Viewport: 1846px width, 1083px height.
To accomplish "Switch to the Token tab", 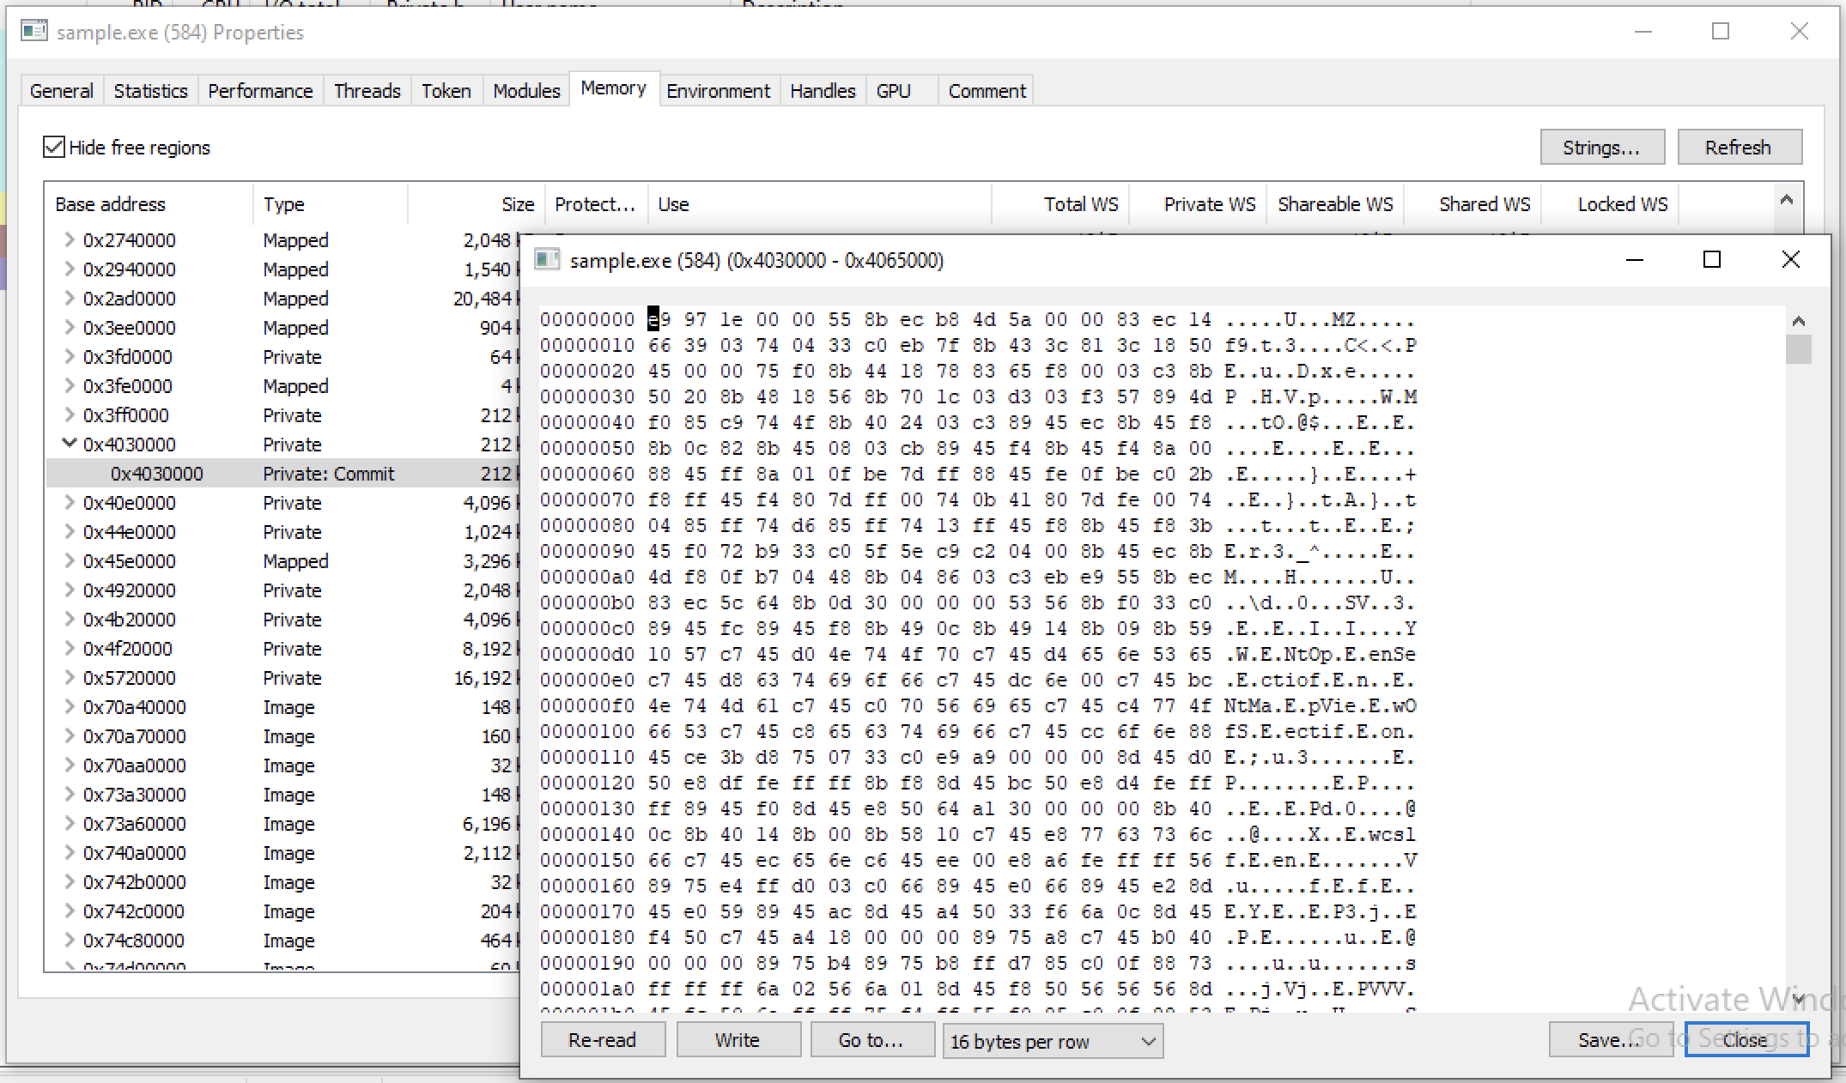I will (446, 91).
